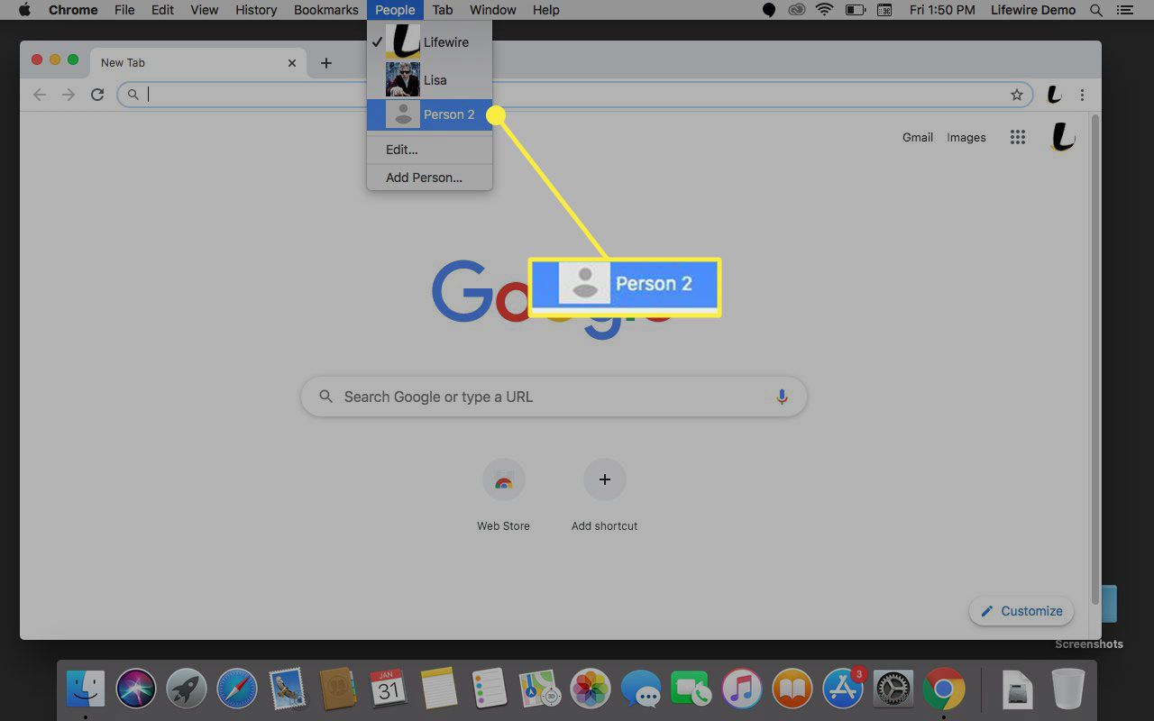Viewport: 1154px width, 721px height.
Task: Choose Person 2 in the People menu
Action: [429, 114]
